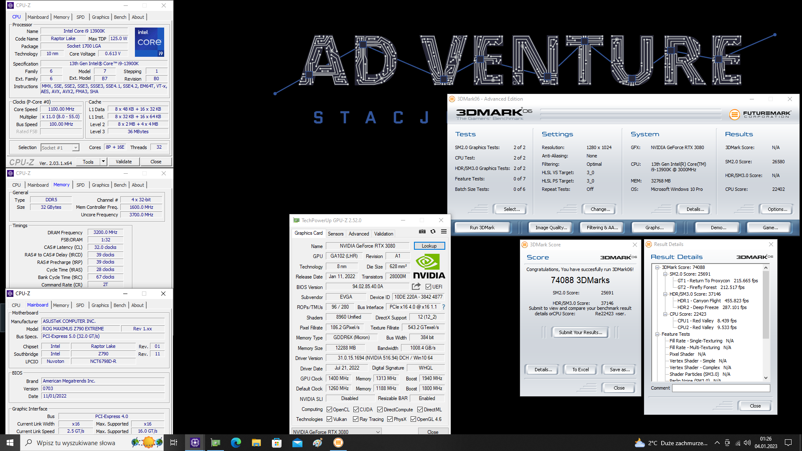Image resolution: width=802 pixels, height=451 pixels.
Task: Click the Result Details vertical scrollbar
Action: click(x=766, y=322)
